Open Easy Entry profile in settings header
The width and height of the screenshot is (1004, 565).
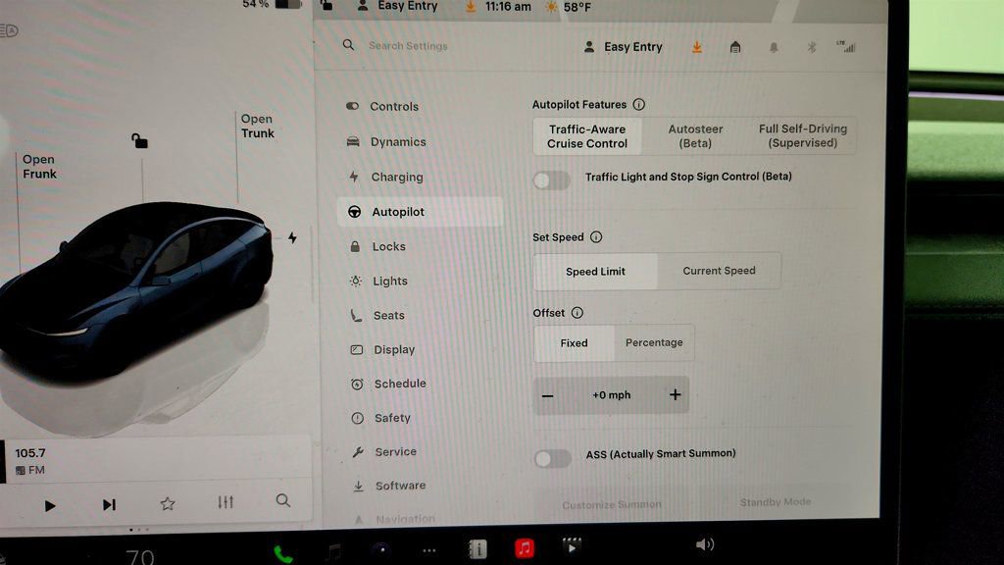tap(623, 47)
